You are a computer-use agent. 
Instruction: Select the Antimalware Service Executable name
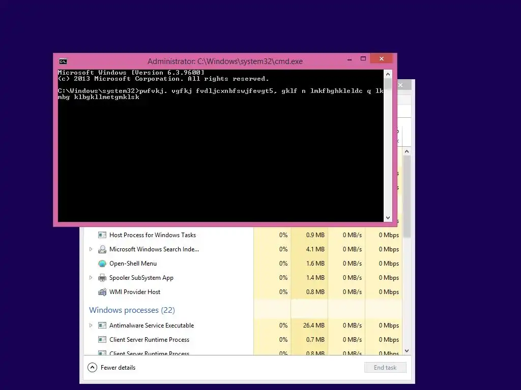(152, 326)
